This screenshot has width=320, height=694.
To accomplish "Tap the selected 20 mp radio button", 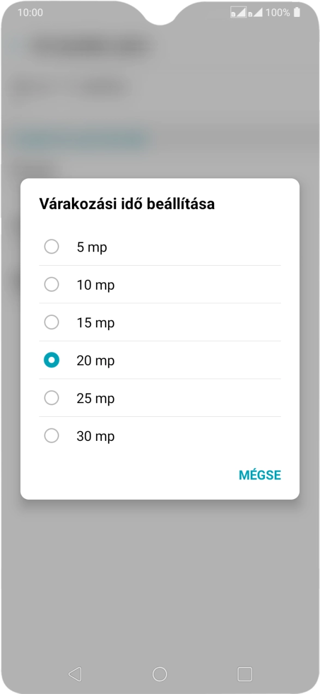I will click(52, 360).
